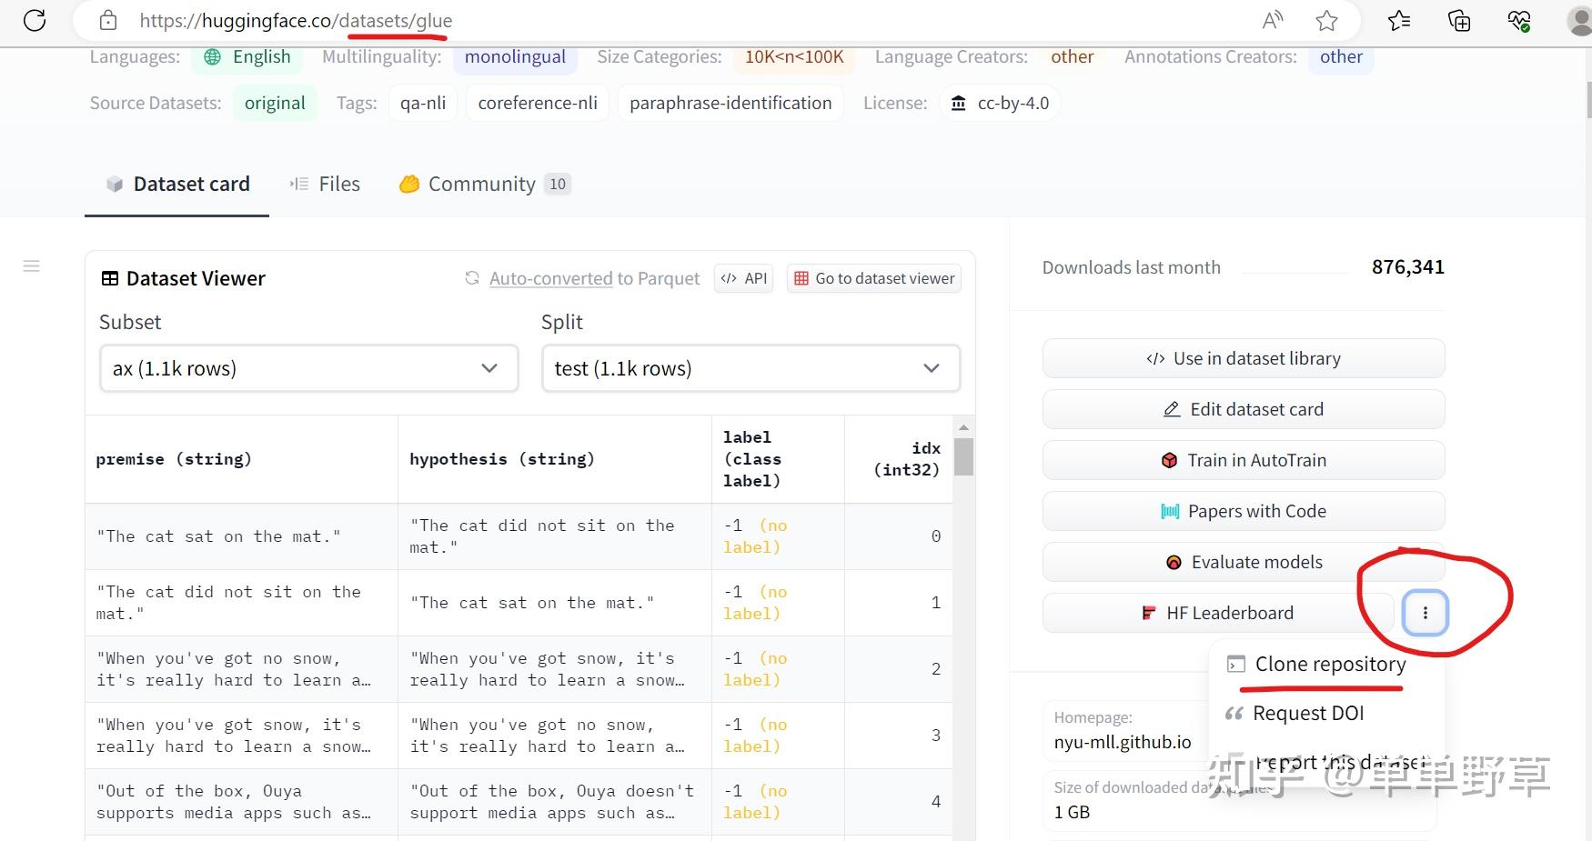This screenshot has height=841, width=1592.
Task: Click the Annotations Creators 'other' tag
Action: point(1341,56)
